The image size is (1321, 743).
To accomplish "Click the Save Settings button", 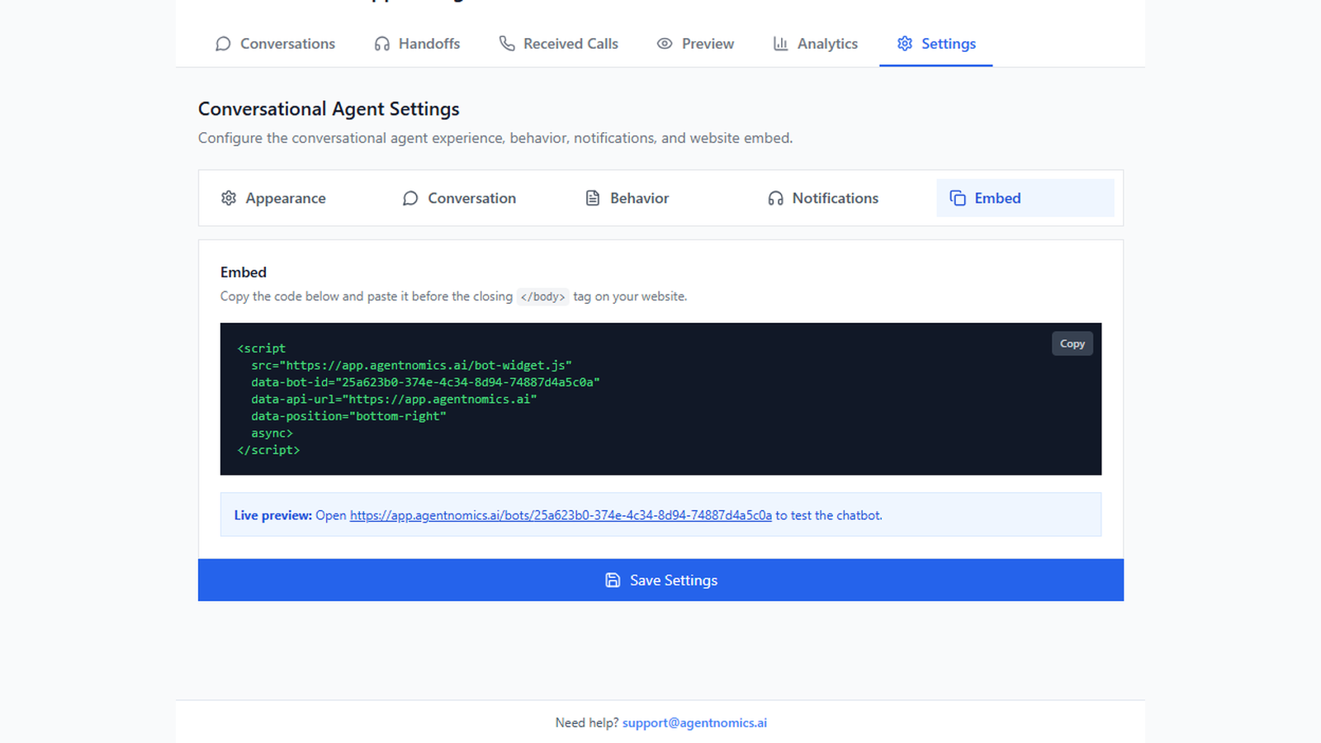I will coord(660,580).
